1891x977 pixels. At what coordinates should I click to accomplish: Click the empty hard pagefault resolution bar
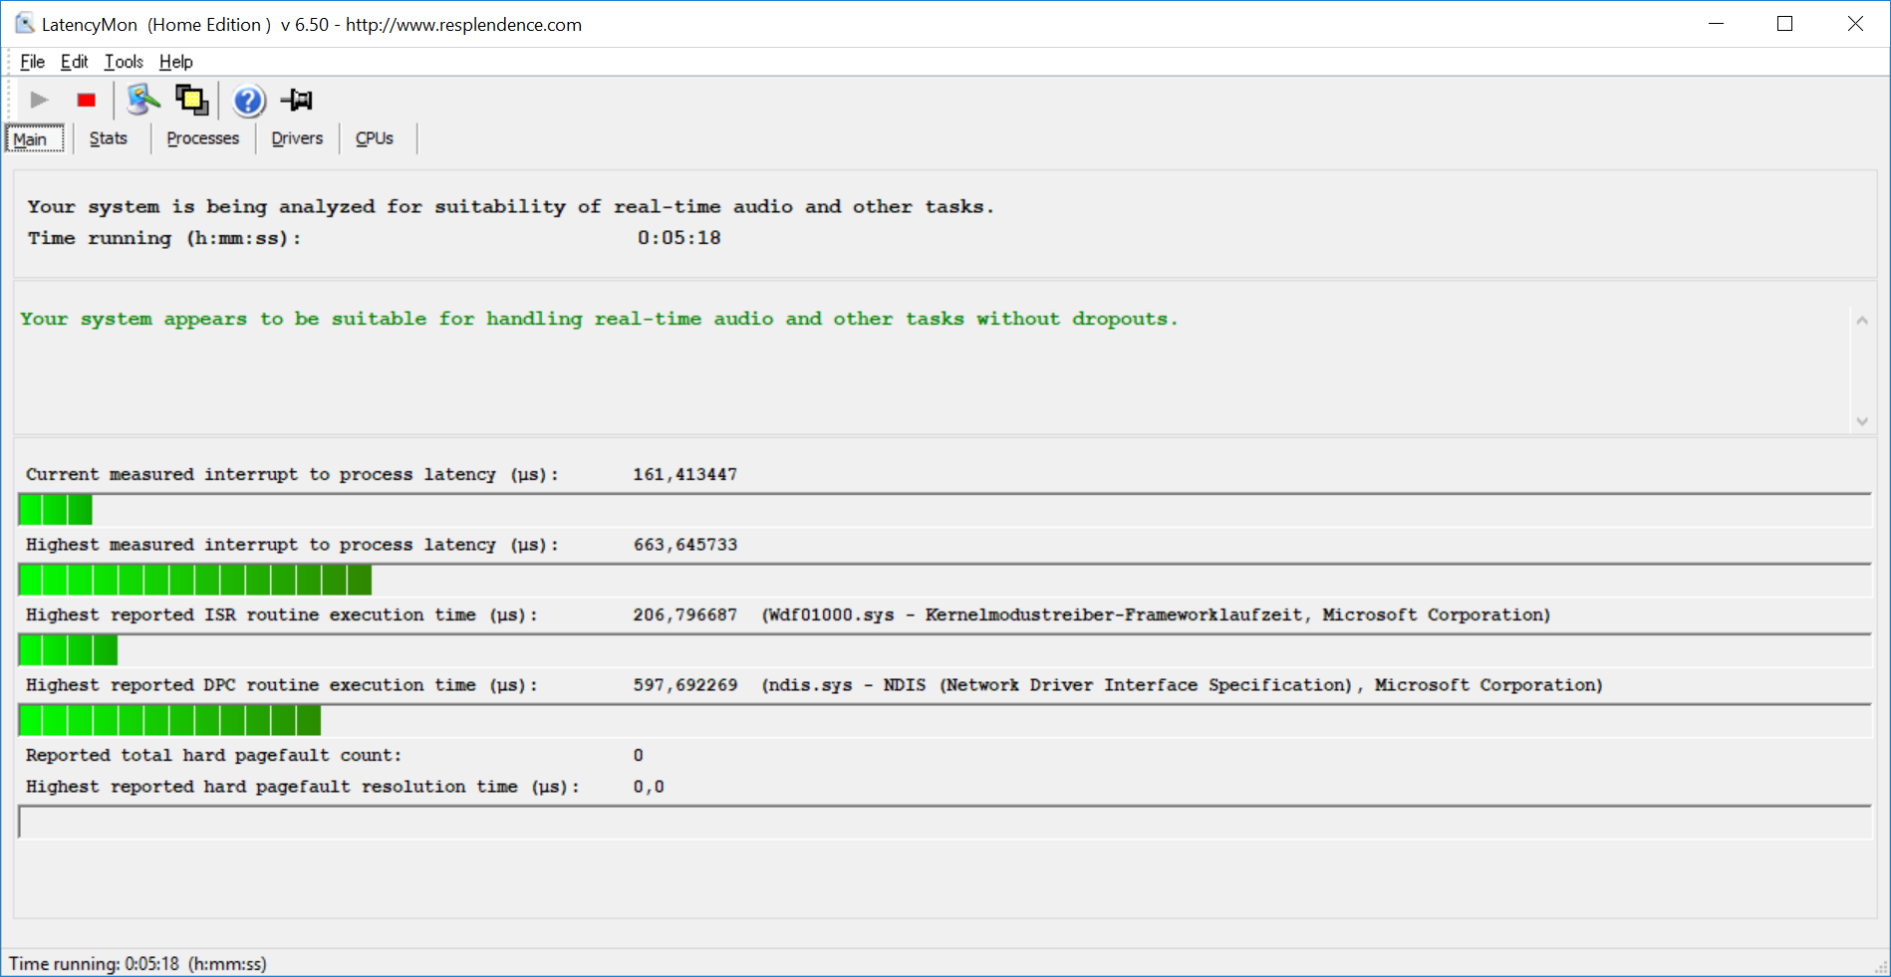(x=945, y=823)
